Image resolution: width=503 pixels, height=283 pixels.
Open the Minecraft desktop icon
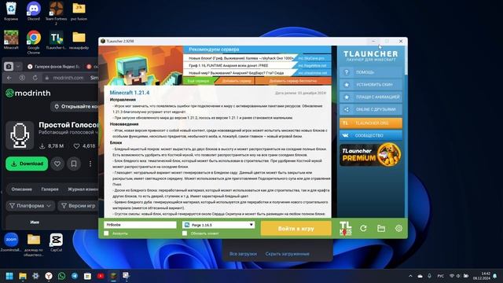pyautogui.click(x=11, y=40)
